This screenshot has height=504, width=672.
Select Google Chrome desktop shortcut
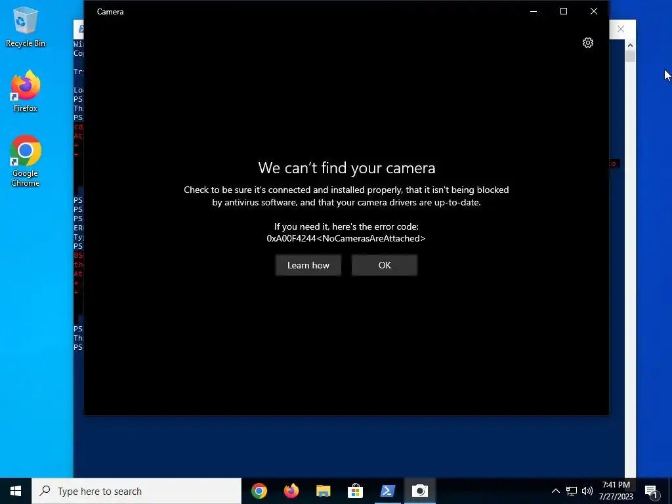pos(26,161)
